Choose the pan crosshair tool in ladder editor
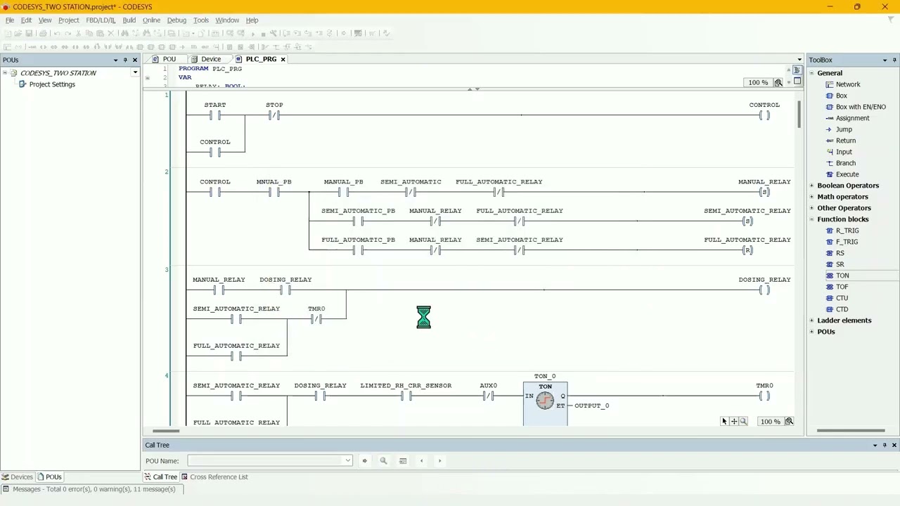This screenshot has height=506, width=900. tap(734, 422)
